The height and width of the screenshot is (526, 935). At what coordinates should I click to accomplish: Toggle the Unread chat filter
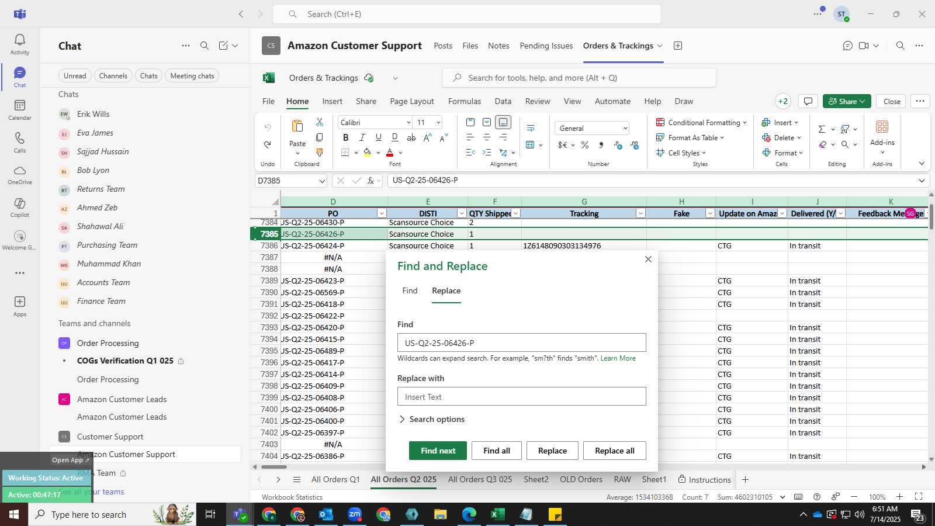click(x=75, y=76)
